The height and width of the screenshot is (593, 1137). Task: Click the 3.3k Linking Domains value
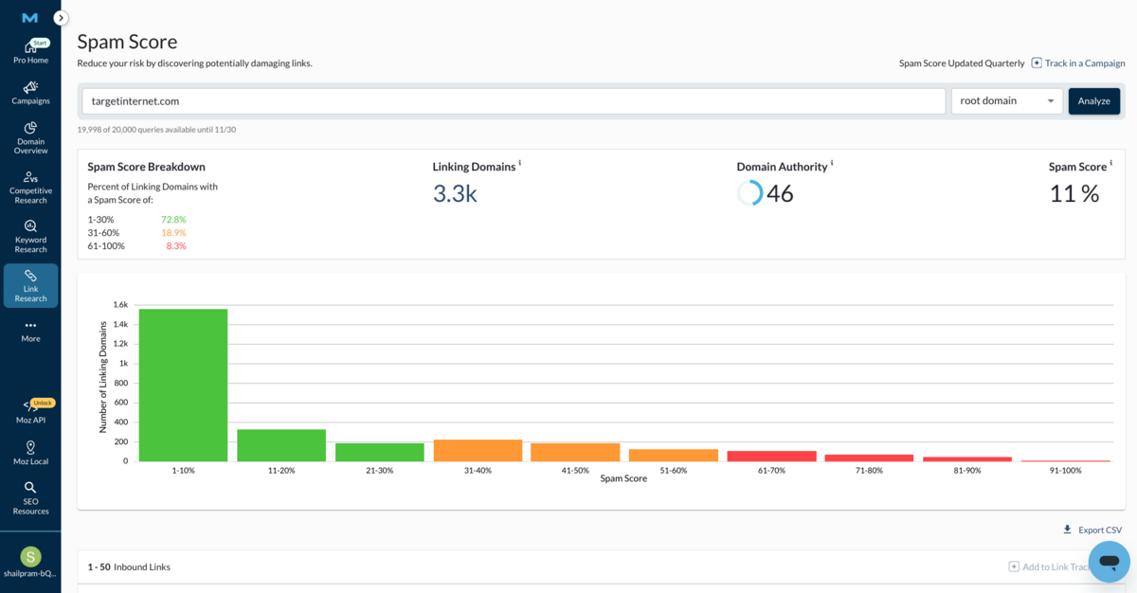point(455,193)
